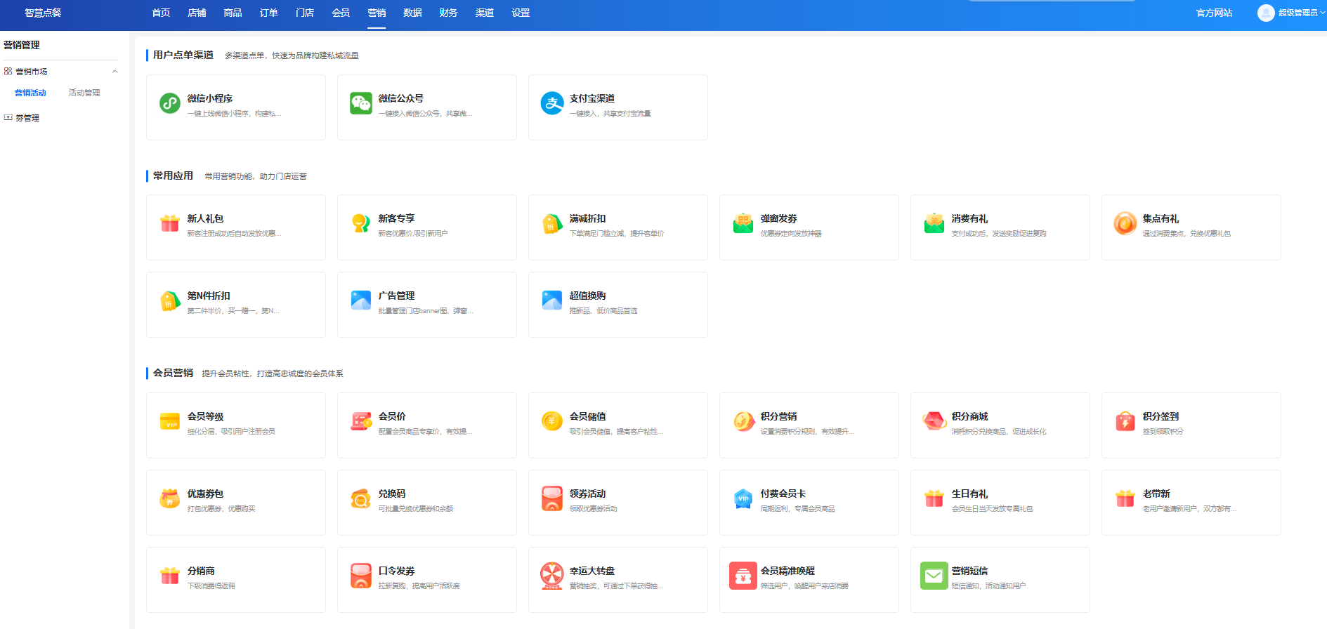
Task: Expand the 券管理 sidebar item
Action: coord(27,118)
